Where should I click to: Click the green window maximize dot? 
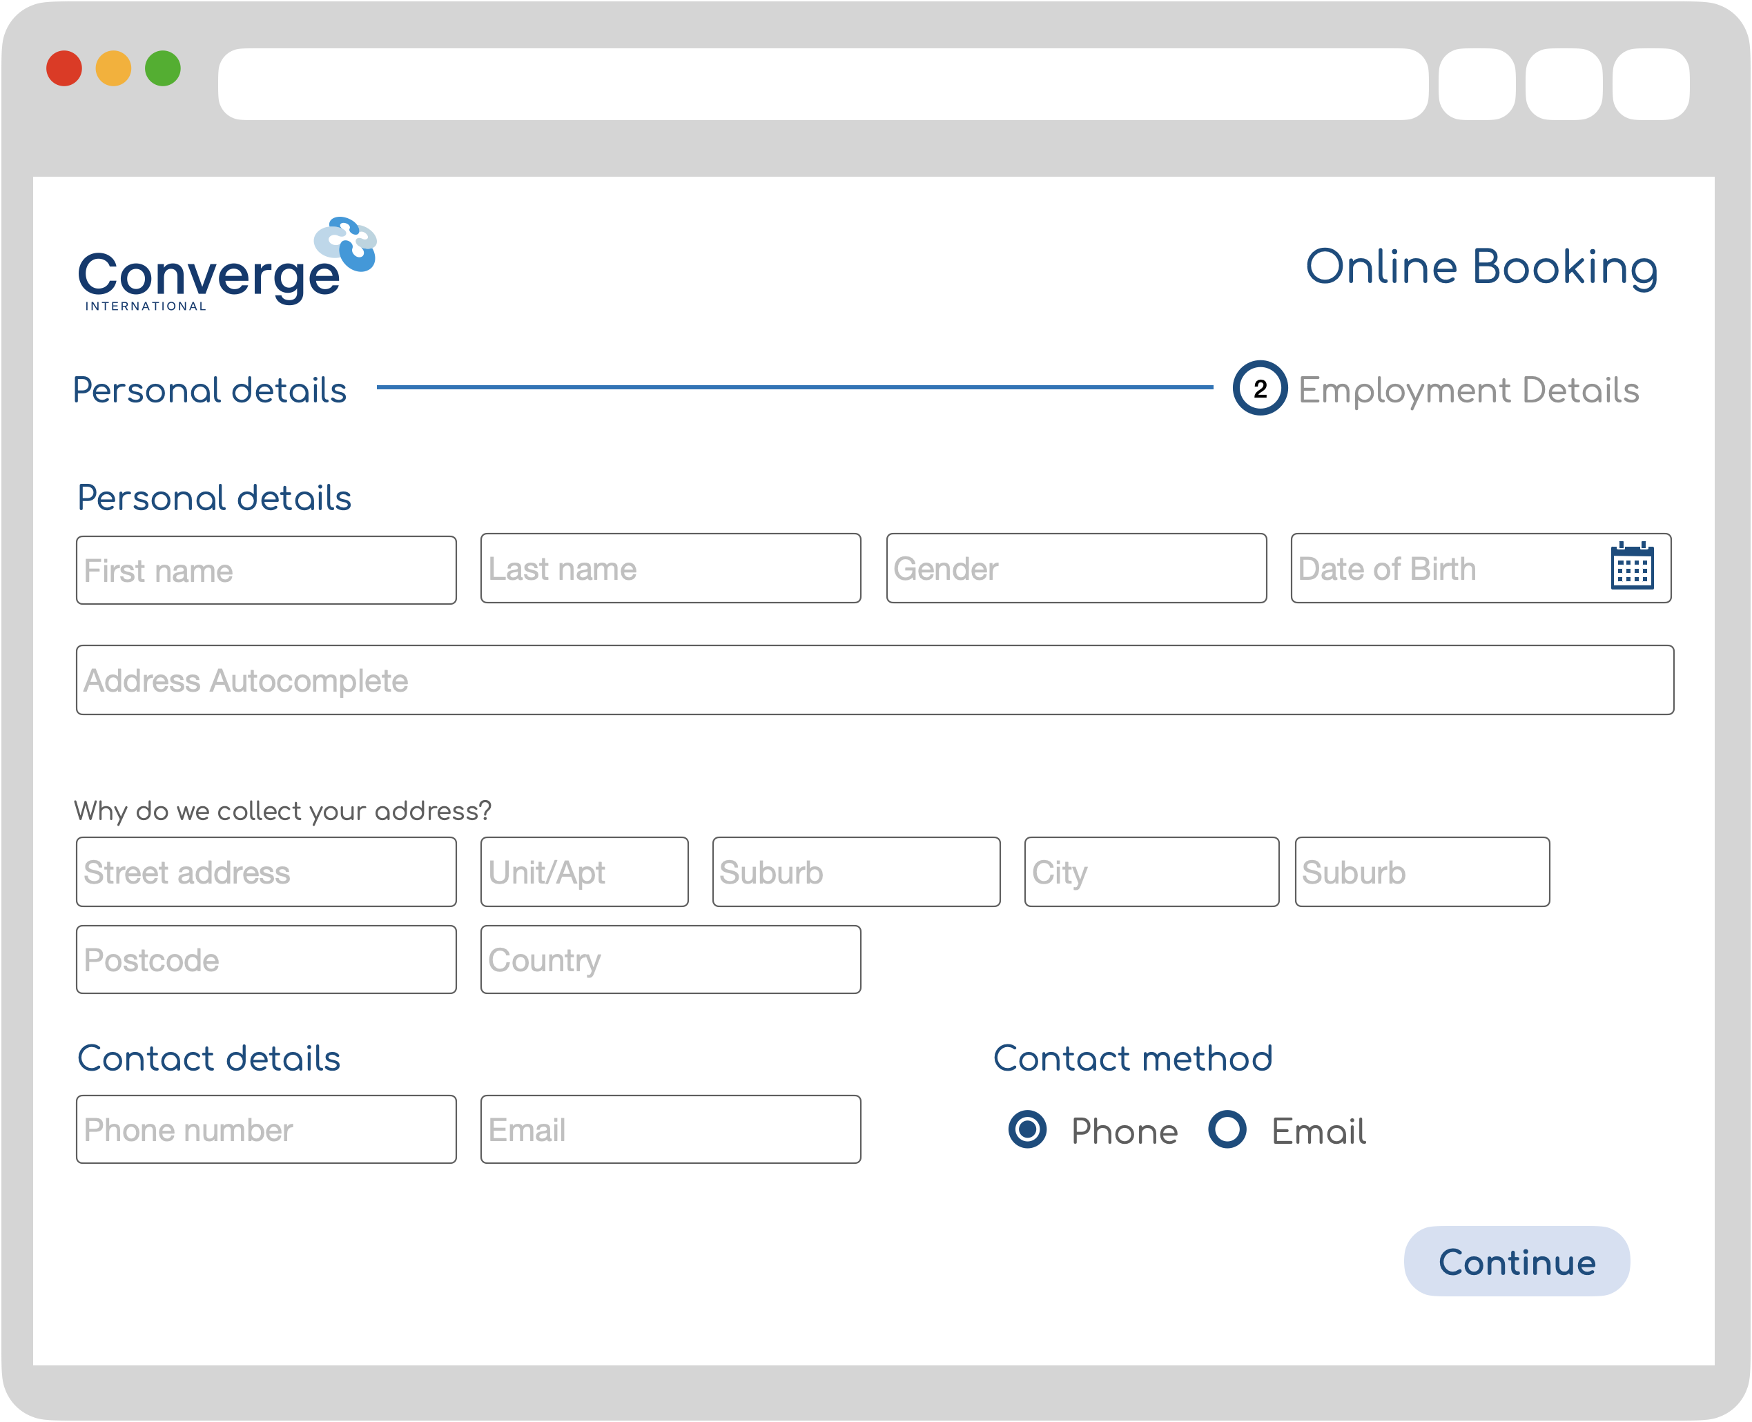pyautogui.click(x=162, y=69)
